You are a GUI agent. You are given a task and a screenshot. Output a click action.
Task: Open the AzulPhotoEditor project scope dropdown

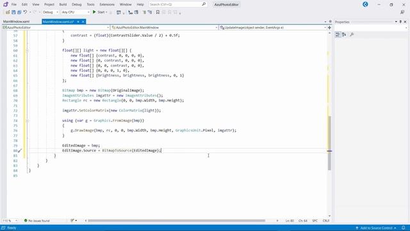pyautogui.click(x=56, y=28)
